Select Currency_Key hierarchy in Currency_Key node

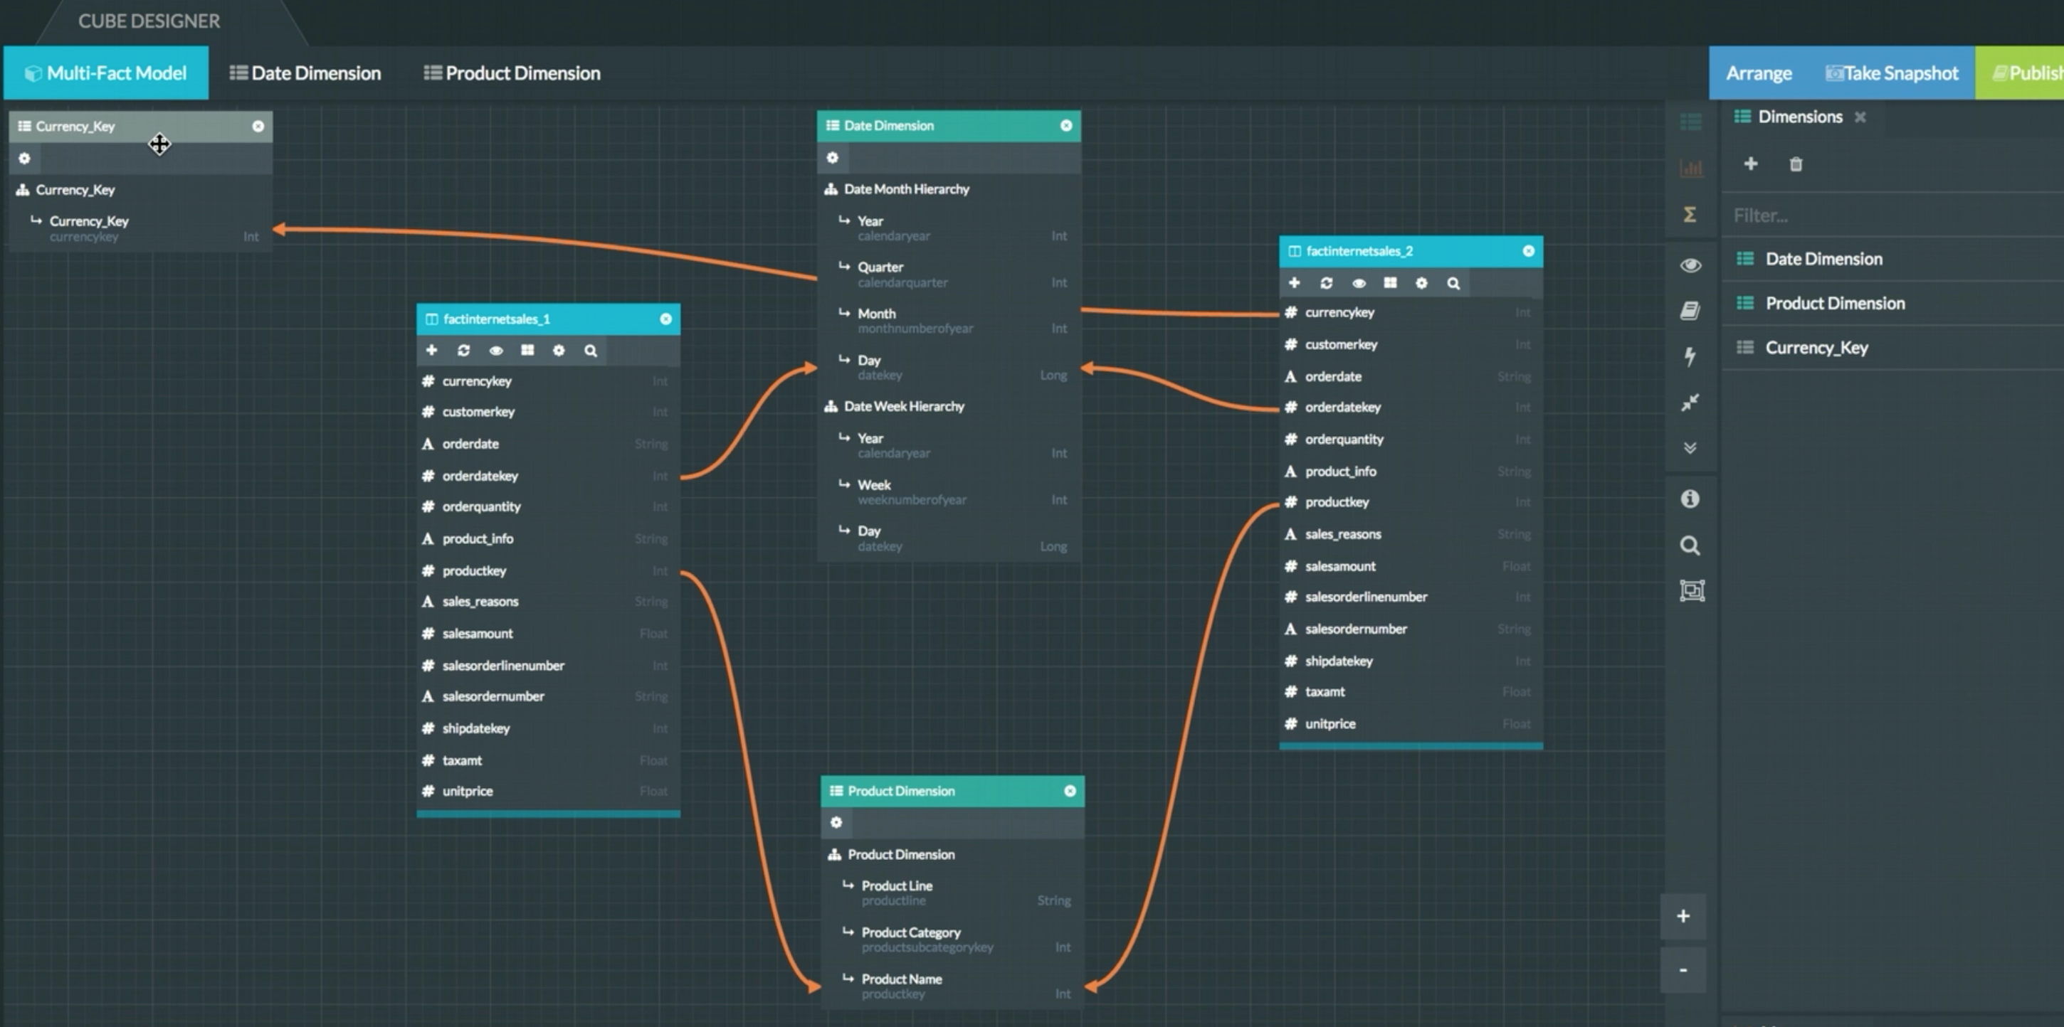141,190
